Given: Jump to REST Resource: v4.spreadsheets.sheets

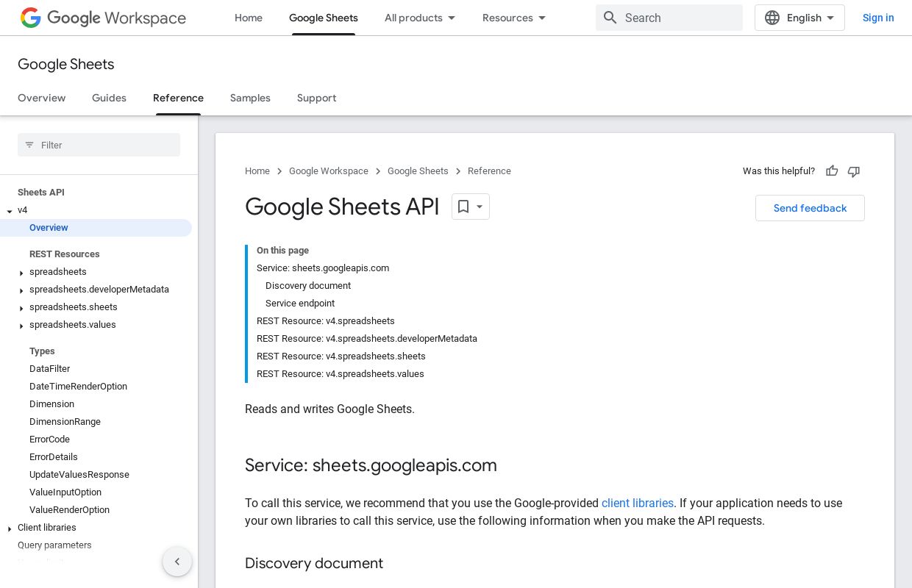Looking at the screenshot, I should [x=341, y=356].
